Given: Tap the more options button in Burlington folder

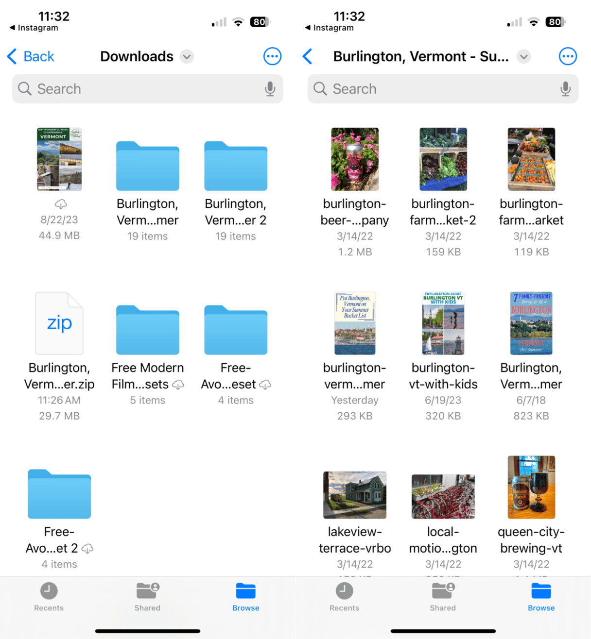Looking at the screenshot, I should [x=568, y=56].
